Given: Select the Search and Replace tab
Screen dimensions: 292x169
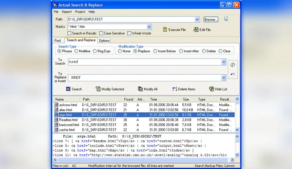Looking at the screenshot, I should tap(81, 40).
